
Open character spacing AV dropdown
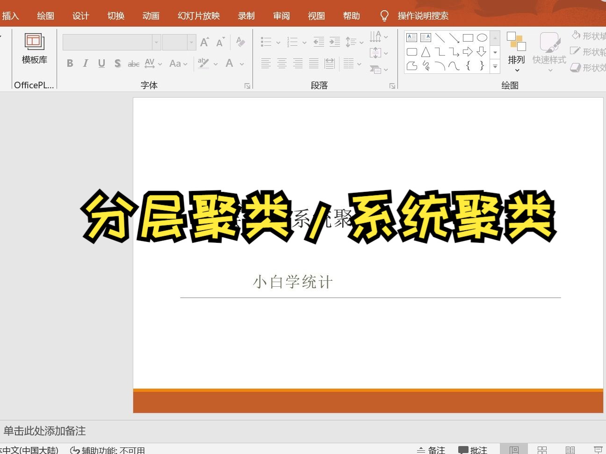click(x=153, y=63)
